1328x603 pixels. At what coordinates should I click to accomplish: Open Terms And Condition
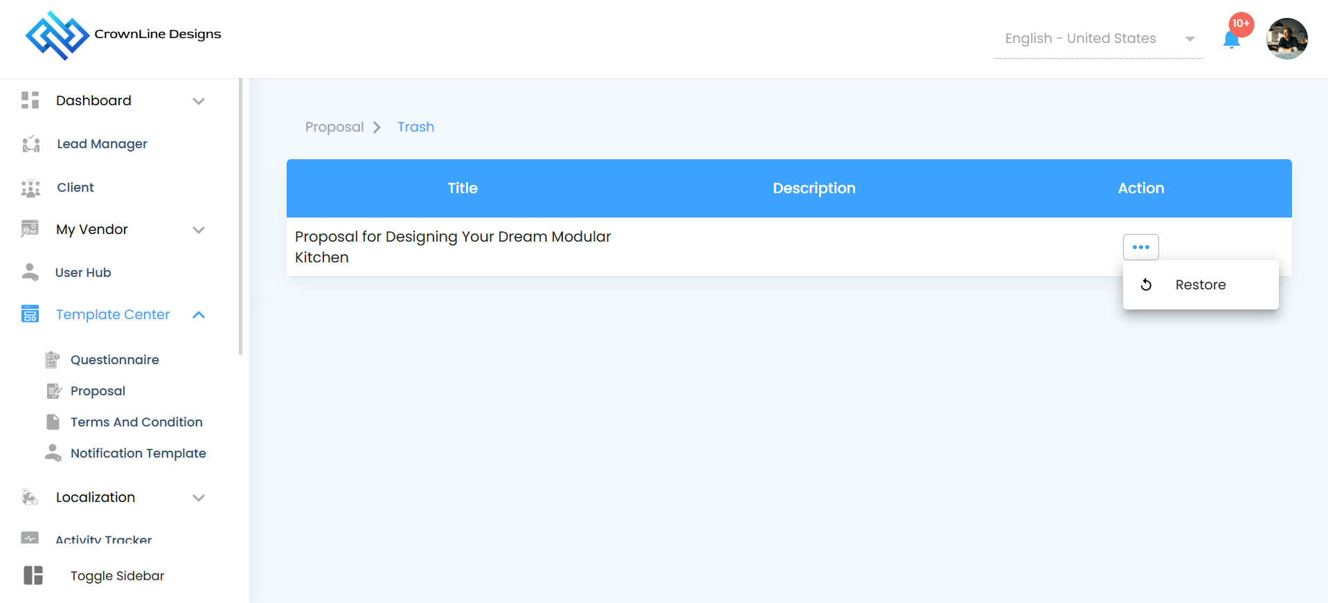[x=136, y=422]
